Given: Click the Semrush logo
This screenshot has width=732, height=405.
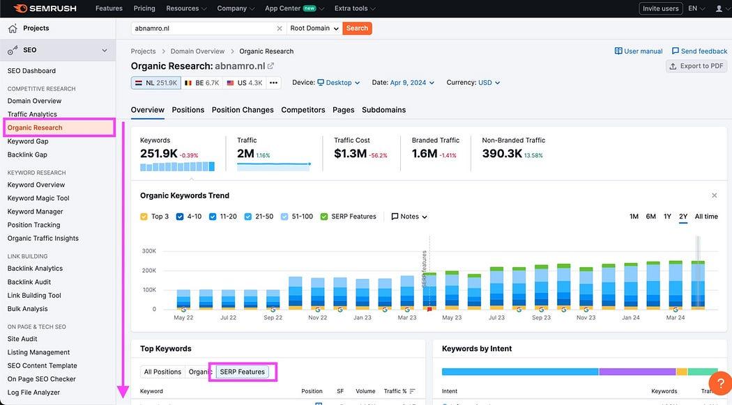Looking at the screenshot, I should [x=45, y=8].
